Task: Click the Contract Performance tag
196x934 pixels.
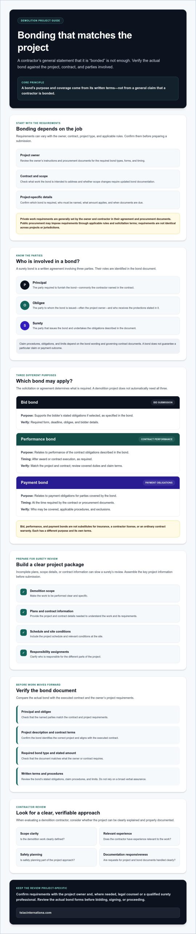Action: pyautogui.click(x=157, y=439)
